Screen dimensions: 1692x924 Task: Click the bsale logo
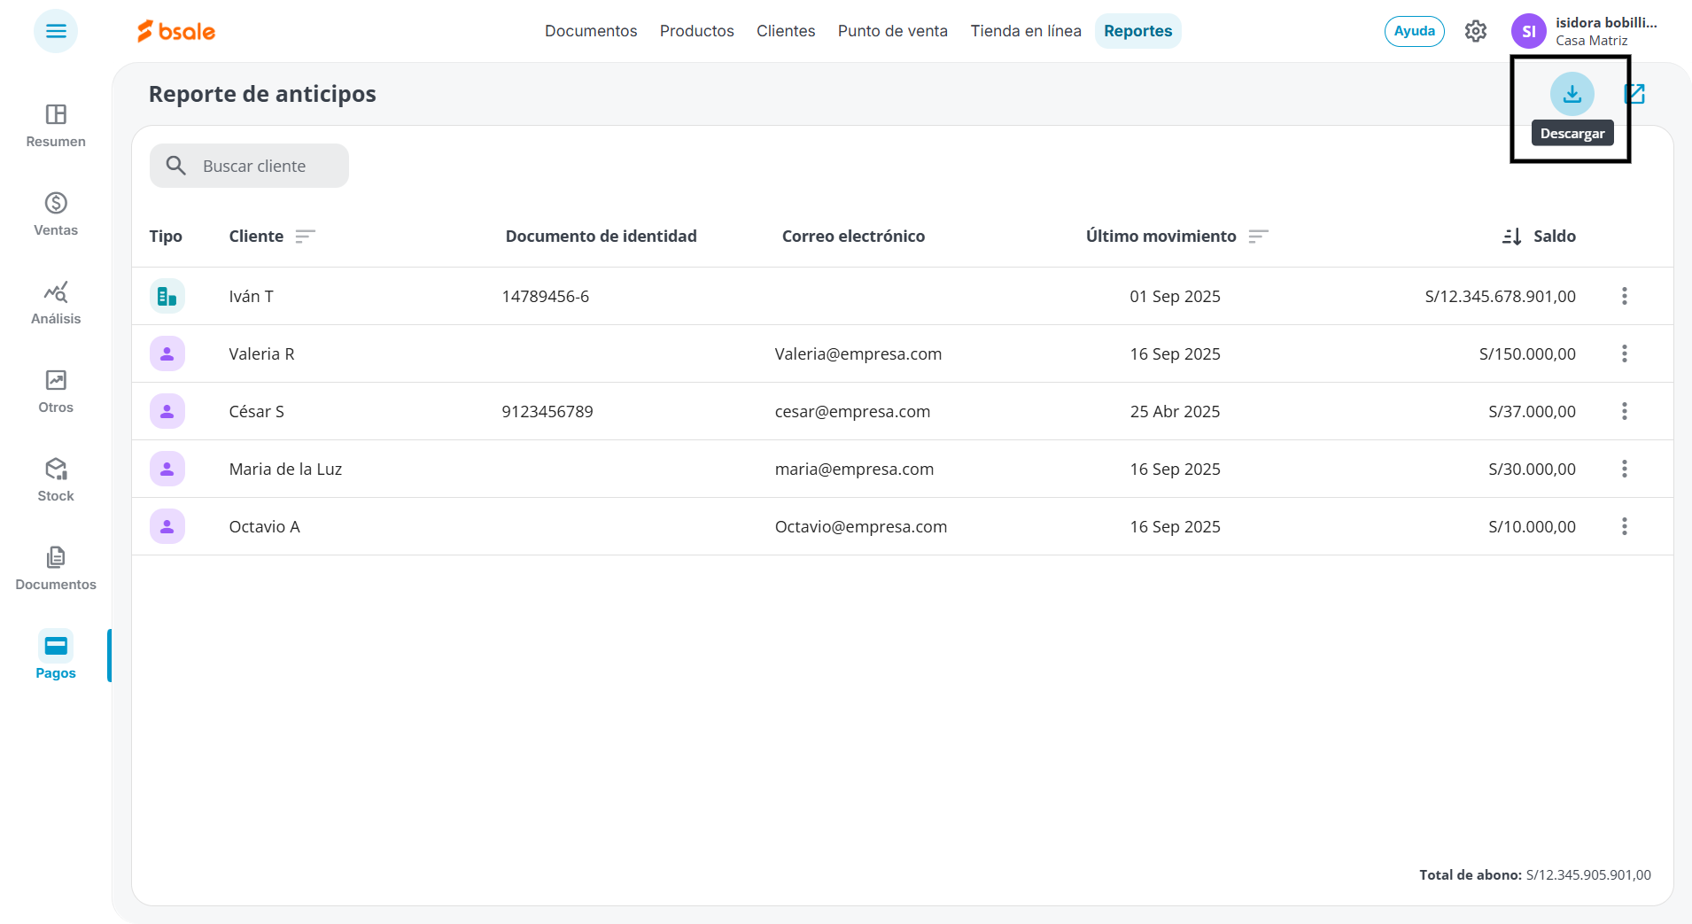pos(176,31)
